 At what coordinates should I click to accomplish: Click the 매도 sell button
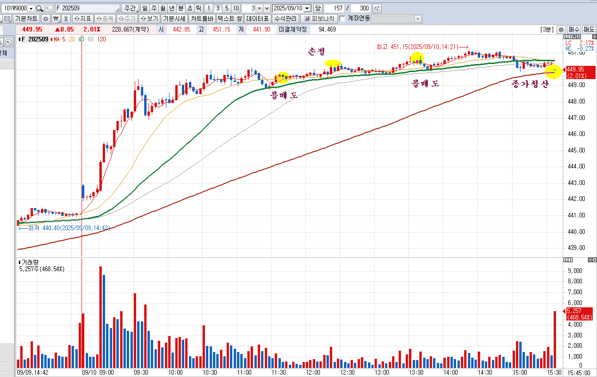pos(589,29)
